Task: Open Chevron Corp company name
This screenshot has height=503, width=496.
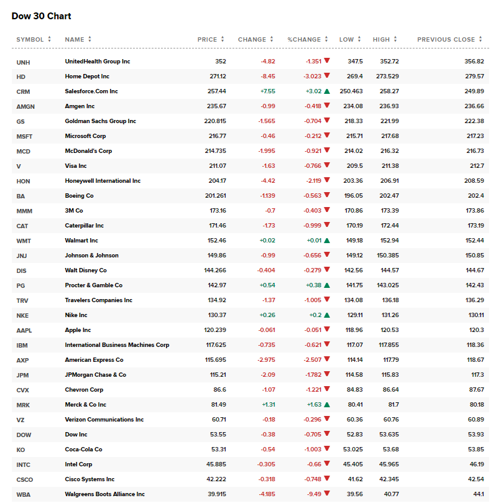Action: [x=84, y=390]
